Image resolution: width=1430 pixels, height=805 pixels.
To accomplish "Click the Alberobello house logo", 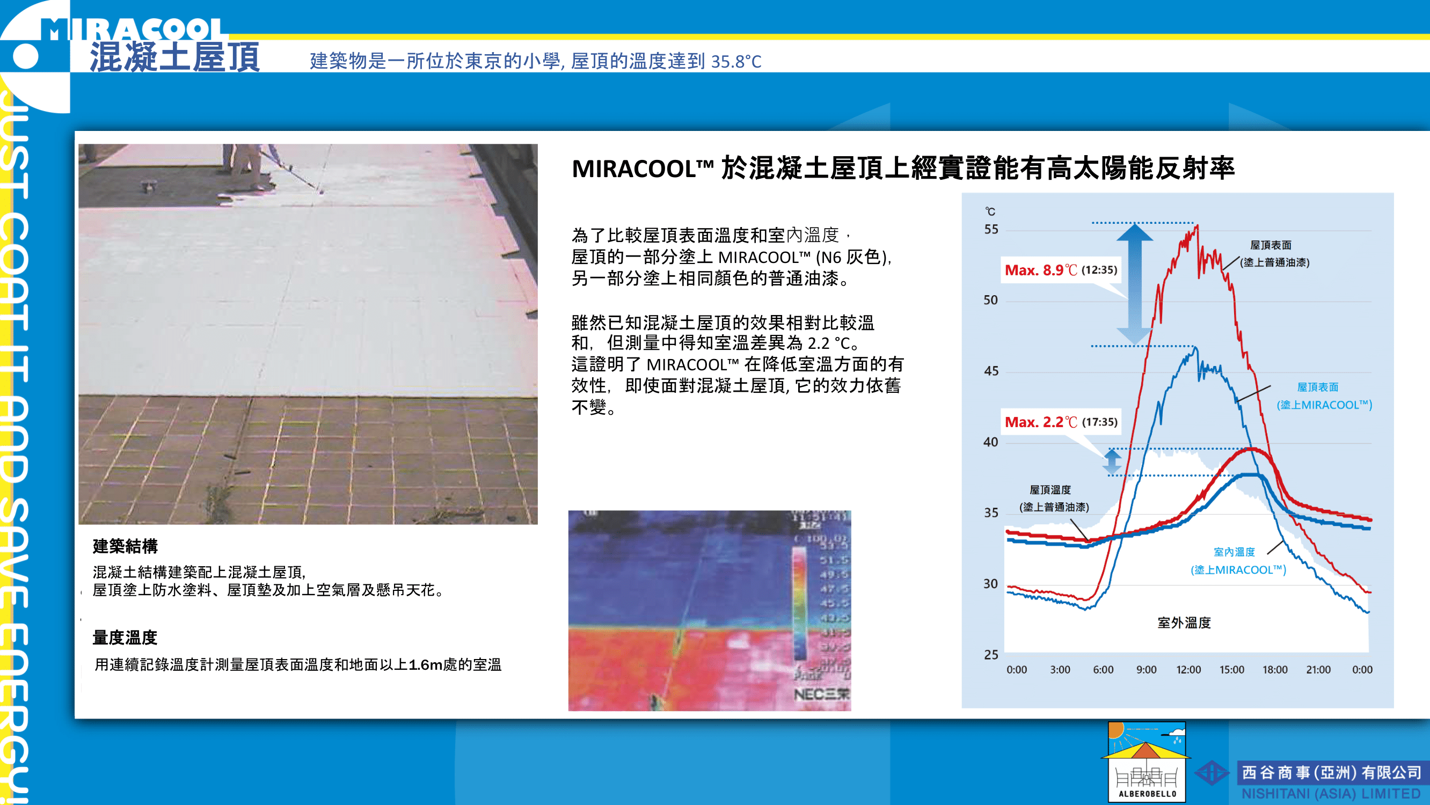I will tap(1147, 762).
